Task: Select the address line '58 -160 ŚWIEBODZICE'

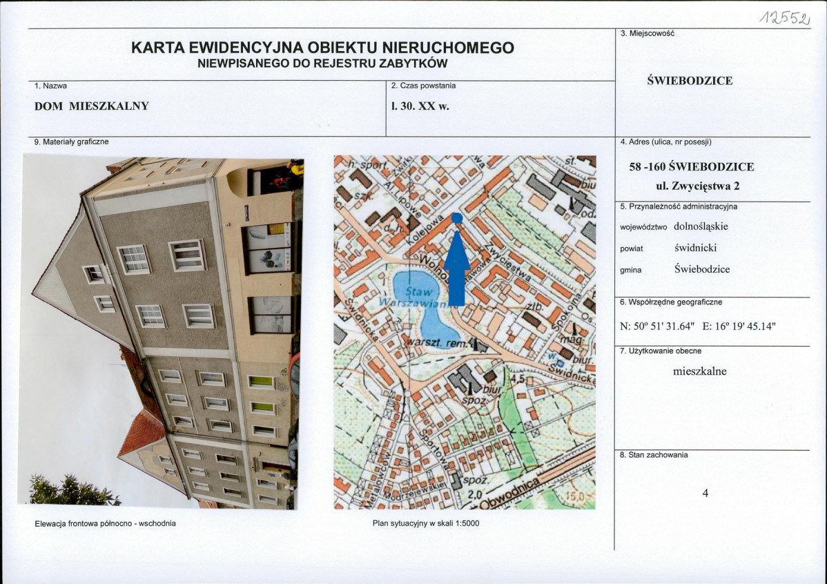Action: pyautogui.click(x=692, y=166)
